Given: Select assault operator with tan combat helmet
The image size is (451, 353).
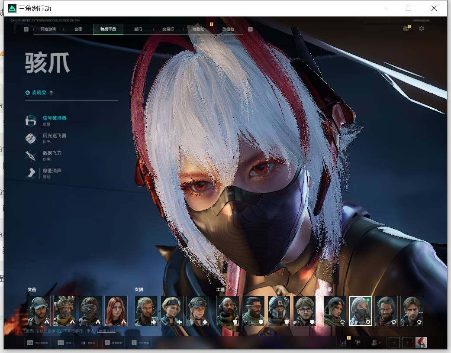Looking at the screenshot, I should point(65,311).
